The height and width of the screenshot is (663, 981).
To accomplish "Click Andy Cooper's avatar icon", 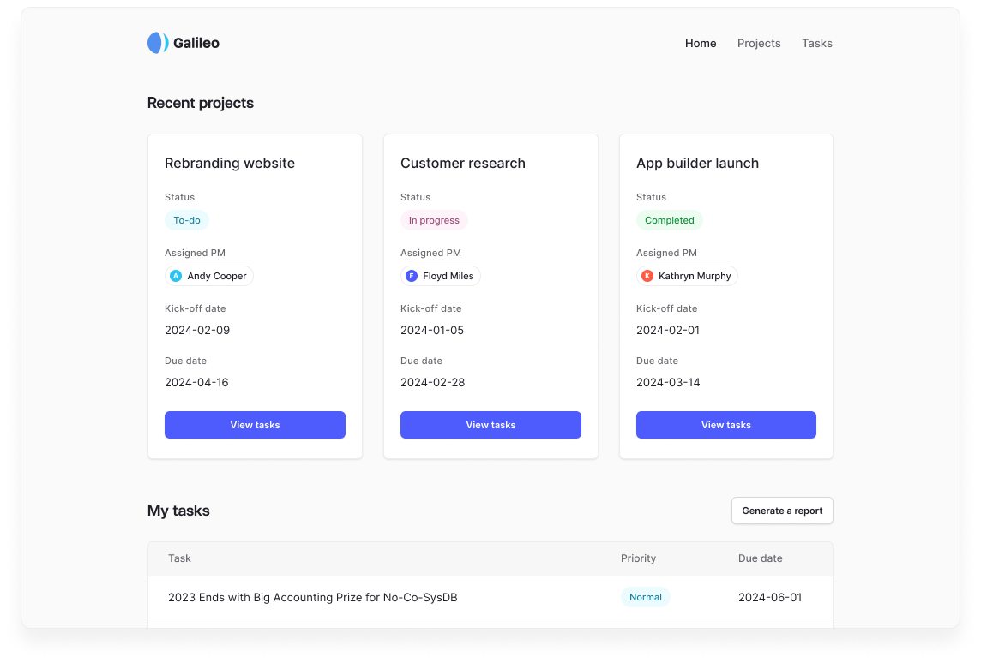I will tap(176, 276).
